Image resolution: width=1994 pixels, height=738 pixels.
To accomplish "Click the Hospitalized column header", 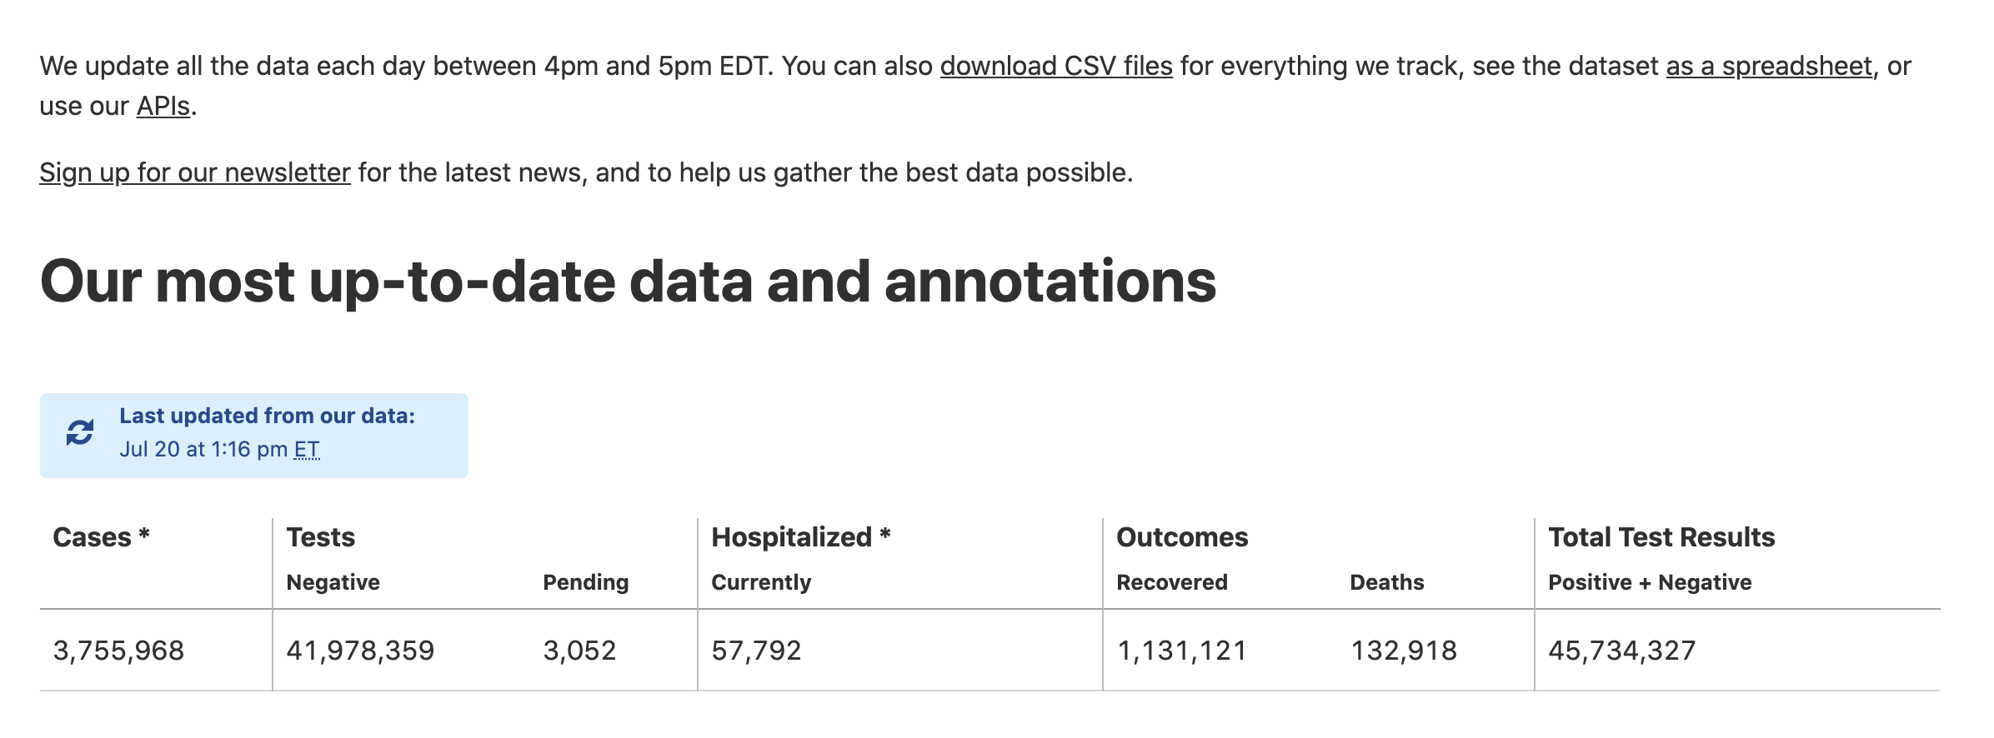I will (801, 537).
